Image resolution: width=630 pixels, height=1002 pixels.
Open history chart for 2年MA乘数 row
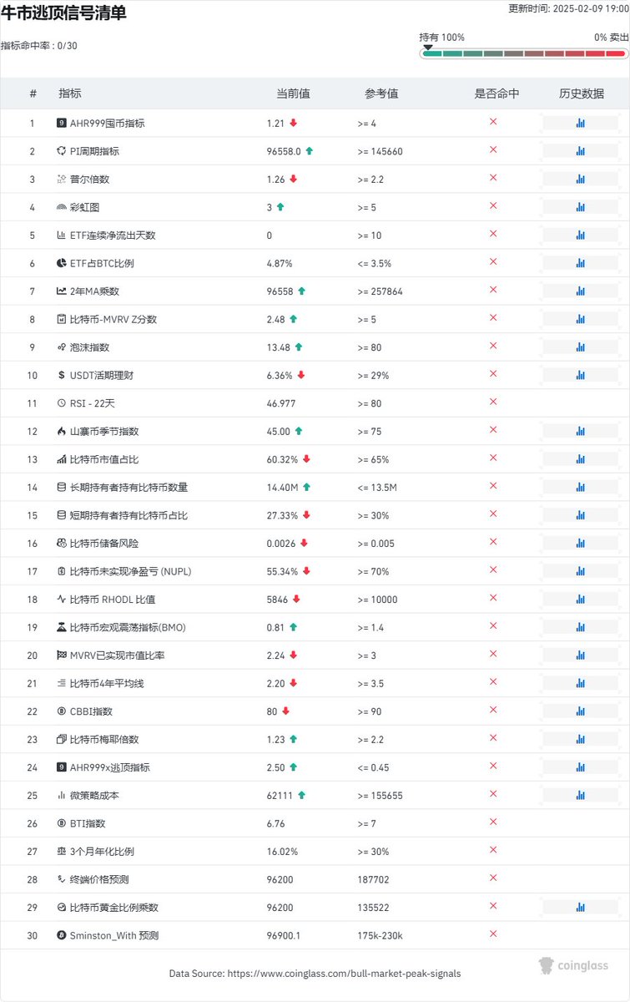(580, 291)
